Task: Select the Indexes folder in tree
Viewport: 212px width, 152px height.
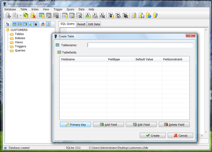Action: [x=20, y=38]
